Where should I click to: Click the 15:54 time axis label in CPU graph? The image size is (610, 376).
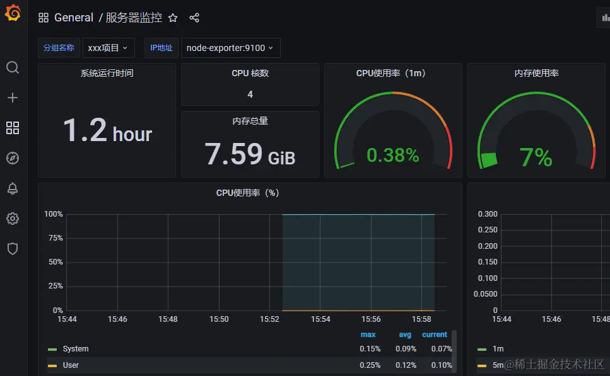pos(320,319)
